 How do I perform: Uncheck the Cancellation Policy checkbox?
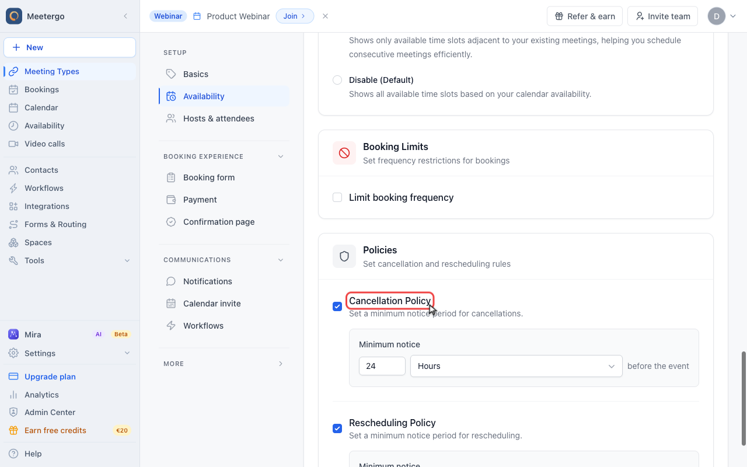(x=337, y=306)
